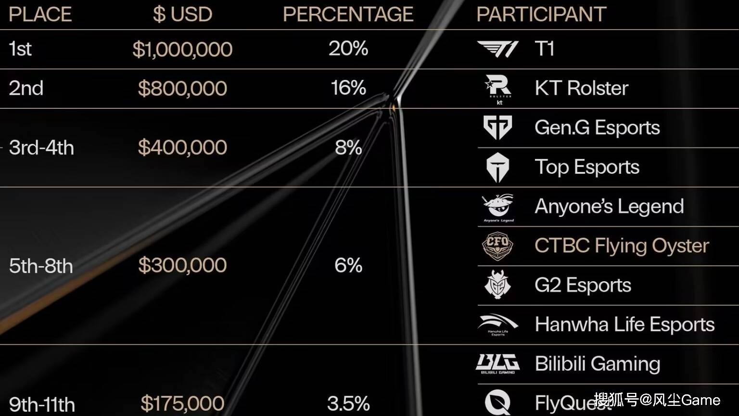
Task: Open the Top Esports logo
Action: pos(497,168)
